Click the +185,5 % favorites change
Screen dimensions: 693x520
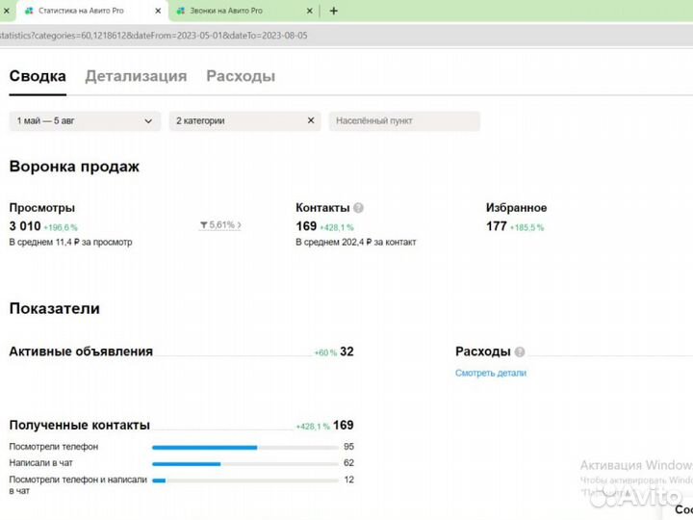[x=526, y=227]
